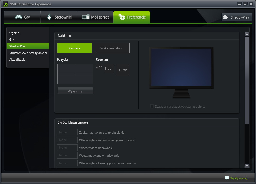This screenshot has width=256, height=184.
Task: Click hotkey field for Włącz/wyłącz kamerę podczas nadawania
Action: click(x=67, y=163)
